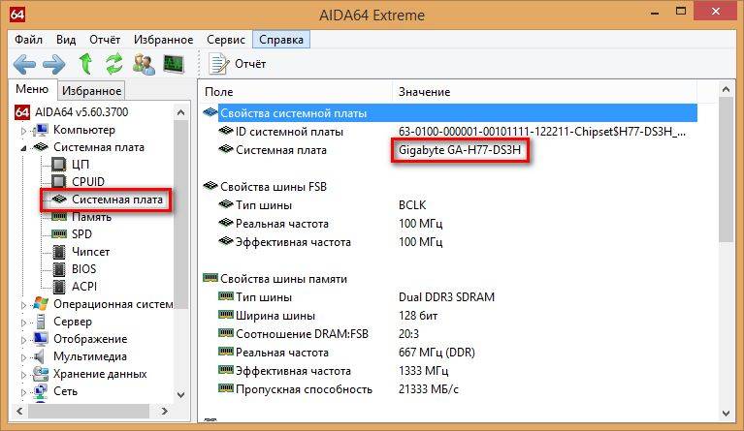Click the Компьютер monitor icon
Image resolution: width=744 pixels, height=431 pixels.
click(41, 130)
